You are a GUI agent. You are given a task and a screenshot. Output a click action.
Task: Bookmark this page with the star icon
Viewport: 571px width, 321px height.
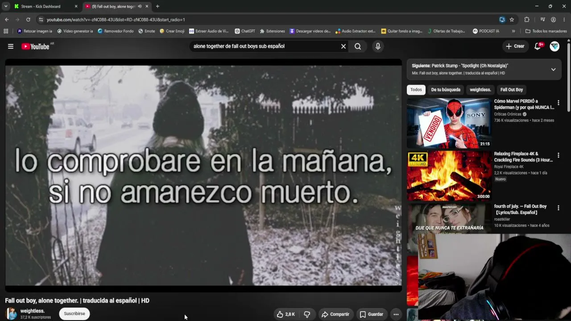[x=512, y=20]
